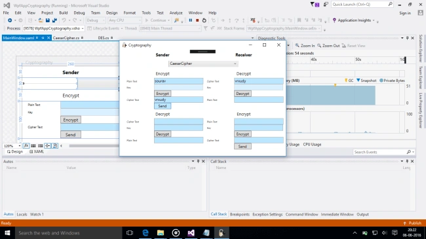Stop debugging with the red square icon
This screenshot has height=239, width=426.
click(197, 20)
